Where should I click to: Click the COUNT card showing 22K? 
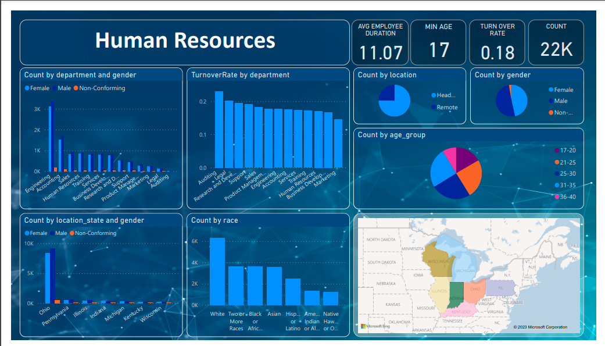point(556,42)
